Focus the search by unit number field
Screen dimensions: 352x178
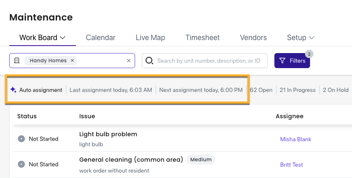click(x=204, y=61)
